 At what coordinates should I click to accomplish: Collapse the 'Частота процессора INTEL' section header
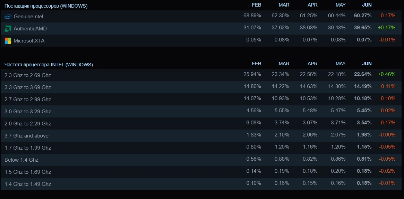pos(49,65)
